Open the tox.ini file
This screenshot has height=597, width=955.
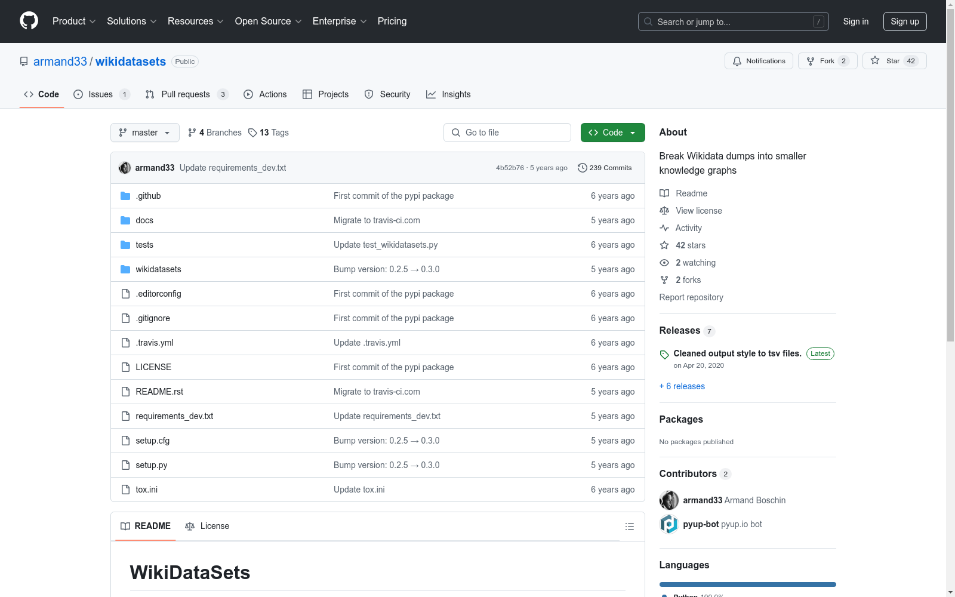147,490
